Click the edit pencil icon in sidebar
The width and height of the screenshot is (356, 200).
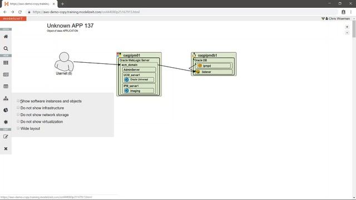point(6,137)
